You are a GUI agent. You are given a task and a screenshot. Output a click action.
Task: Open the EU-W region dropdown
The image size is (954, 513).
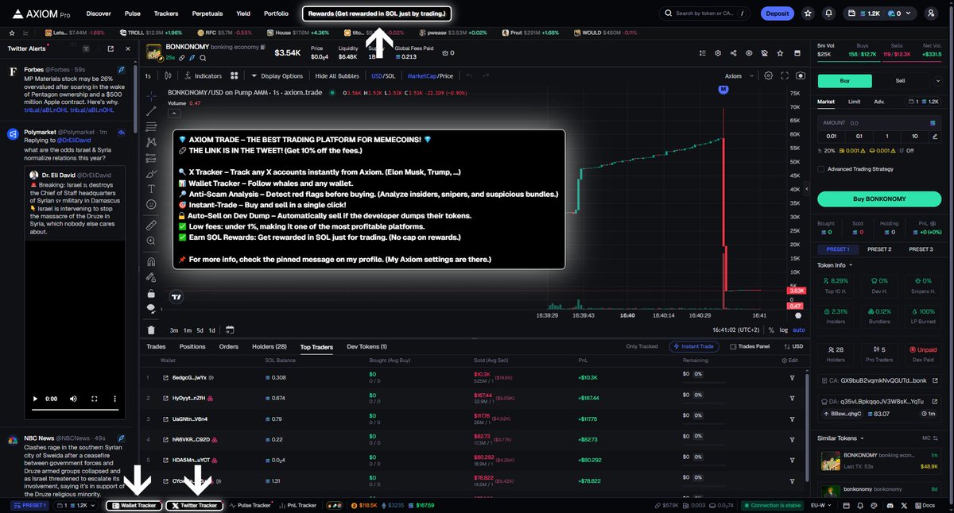pyautogui.click(x=822, y=505)
